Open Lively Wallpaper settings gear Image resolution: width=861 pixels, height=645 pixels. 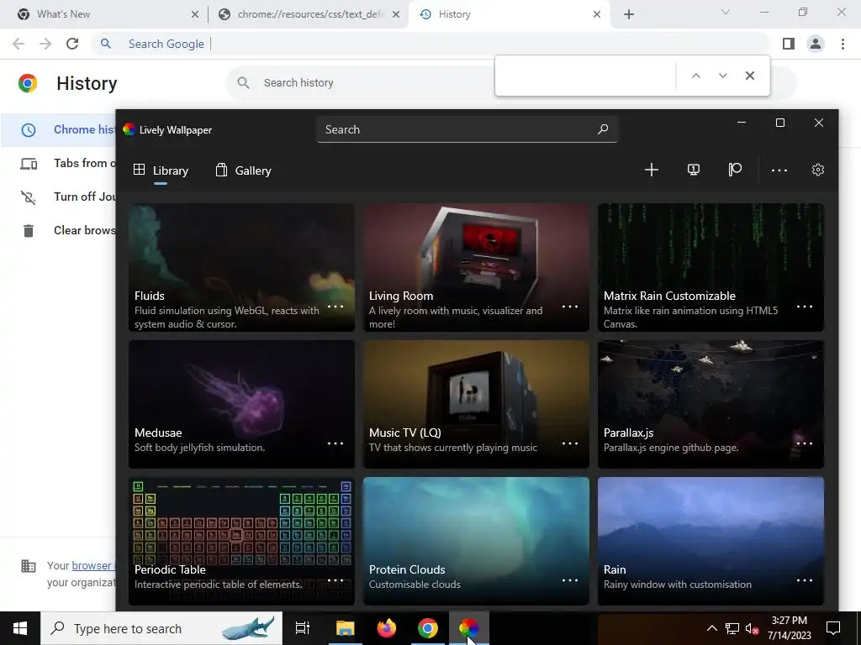(x=818, y=170)
